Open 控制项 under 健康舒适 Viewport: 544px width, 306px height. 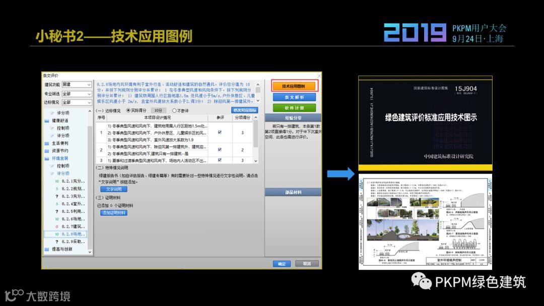tap(63, 128)
